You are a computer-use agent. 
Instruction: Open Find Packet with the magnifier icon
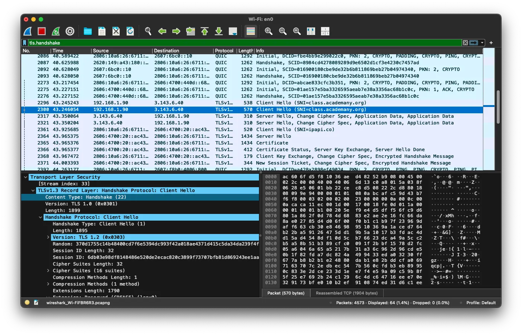click(148, 32)
